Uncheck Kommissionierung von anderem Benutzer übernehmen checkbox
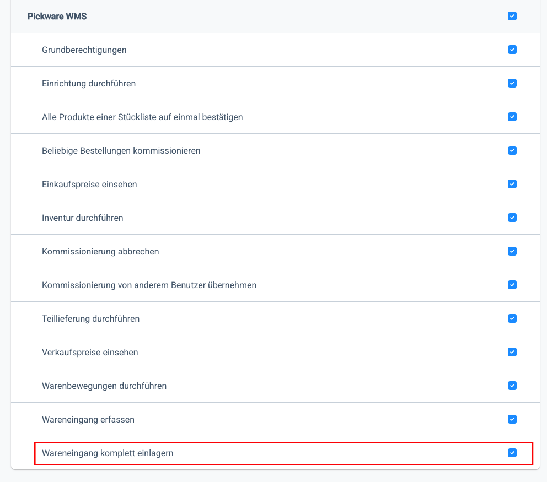This screenshot has width=547, height=482. pyautogui.click(x=512, y=285)
